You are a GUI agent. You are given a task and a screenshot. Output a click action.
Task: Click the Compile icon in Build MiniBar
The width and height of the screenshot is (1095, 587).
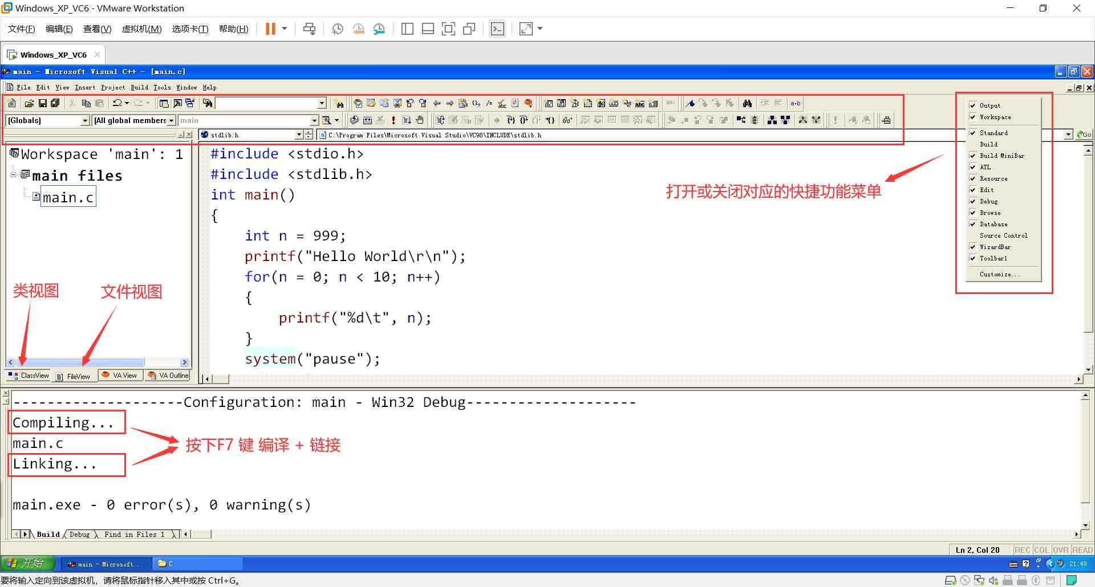coord(354,120)
